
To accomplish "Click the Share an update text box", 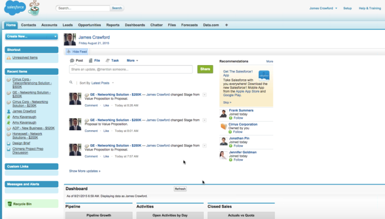I will click(131, 69).
